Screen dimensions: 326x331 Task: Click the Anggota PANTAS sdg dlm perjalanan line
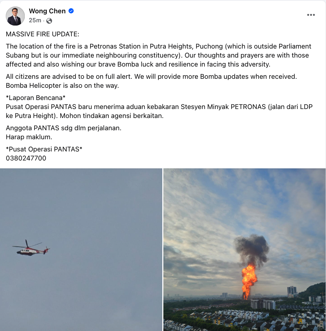click(64, 128)
